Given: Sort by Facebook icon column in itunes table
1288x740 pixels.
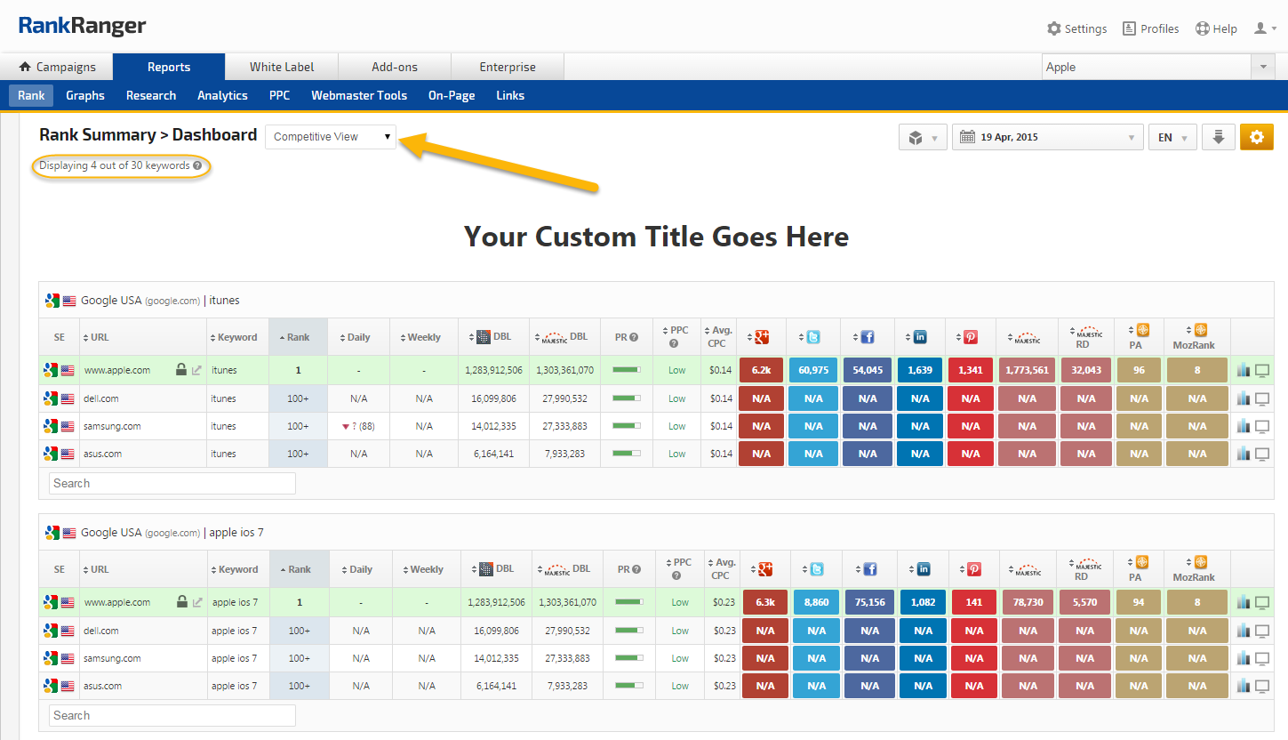Looking at the screenshot, I should tap(867, 337).
